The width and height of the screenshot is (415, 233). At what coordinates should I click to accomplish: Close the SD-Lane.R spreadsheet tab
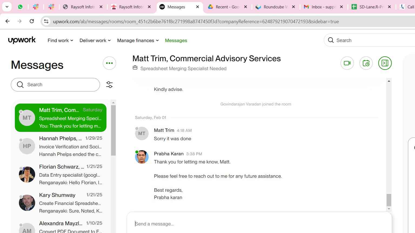point(389,7)
